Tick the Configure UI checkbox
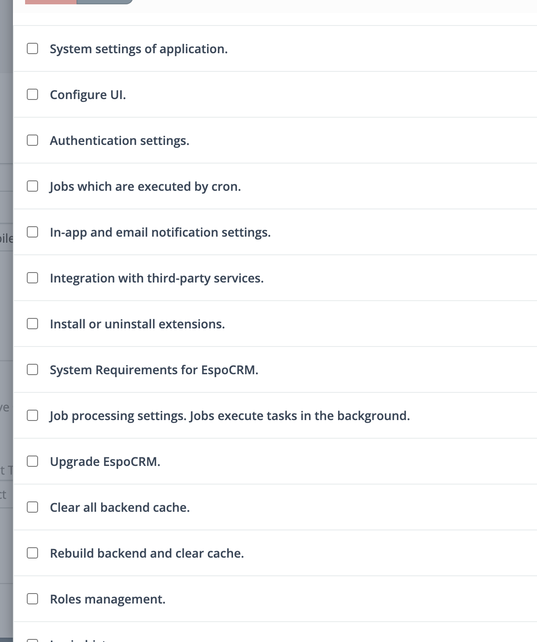This screenshot has height=642, width=537. 32,94
